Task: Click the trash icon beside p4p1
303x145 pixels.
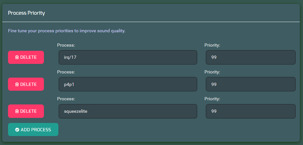Action: pos(17,84)
